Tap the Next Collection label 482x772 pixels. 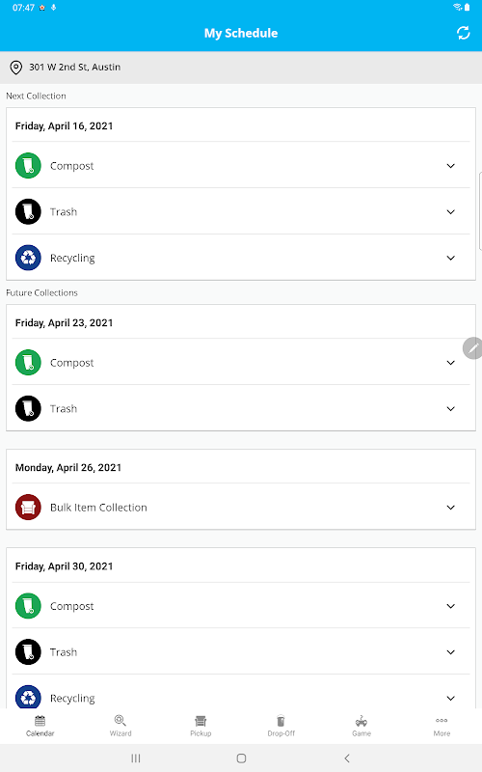[36, 96]
